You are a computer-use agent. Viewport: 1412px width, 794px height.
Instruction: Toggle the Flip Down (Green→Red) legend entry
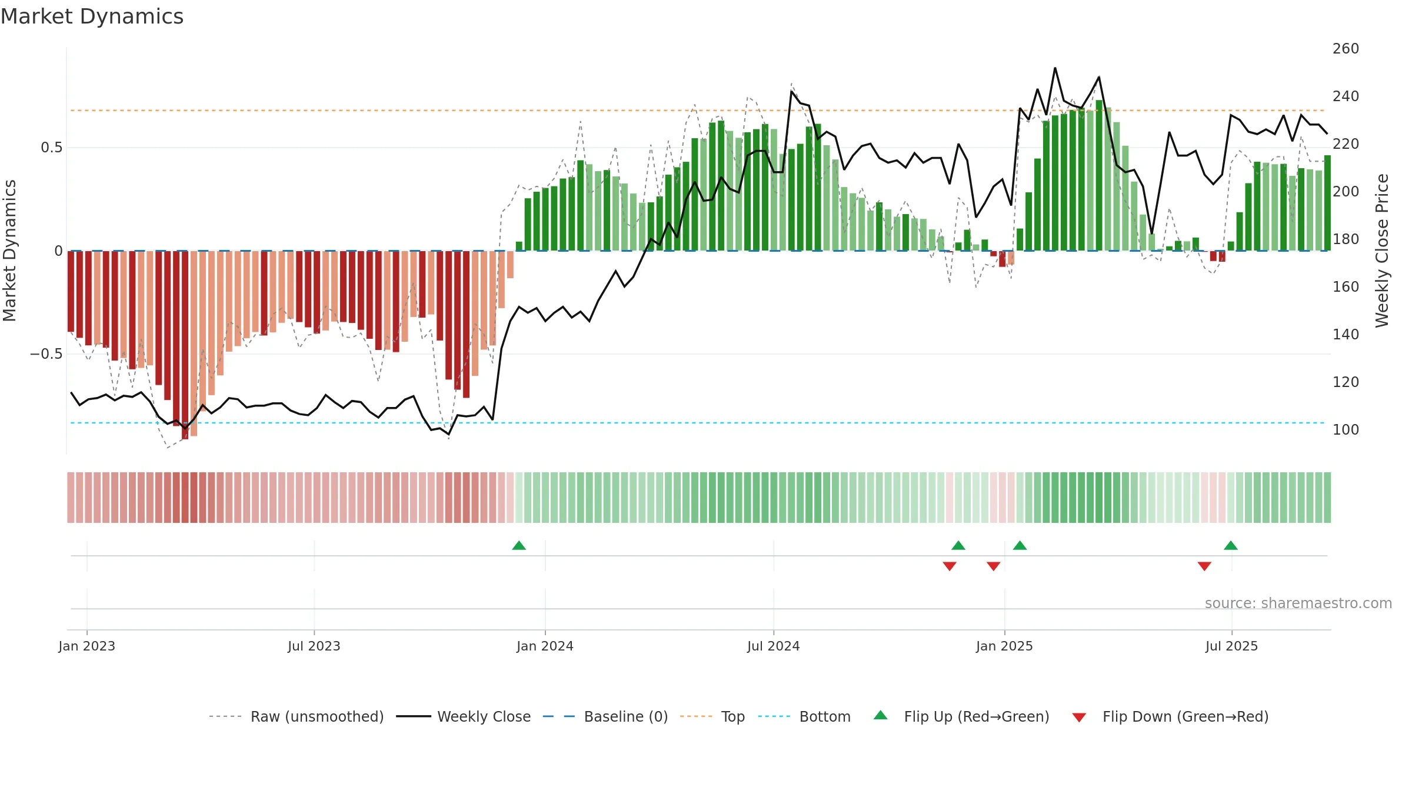(x=1170, y=716)
